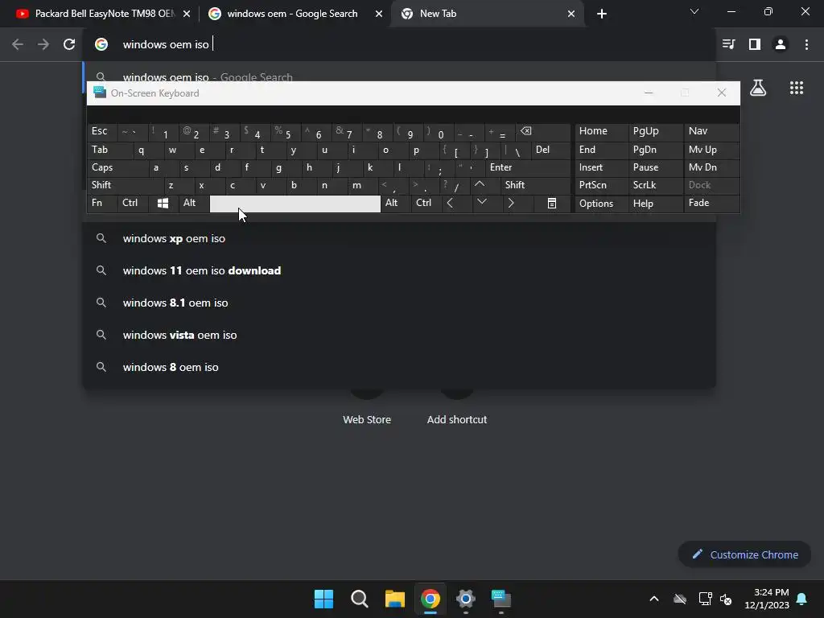824x618 pixels.
Task: Click the Mv Up key
Action: 711,150
